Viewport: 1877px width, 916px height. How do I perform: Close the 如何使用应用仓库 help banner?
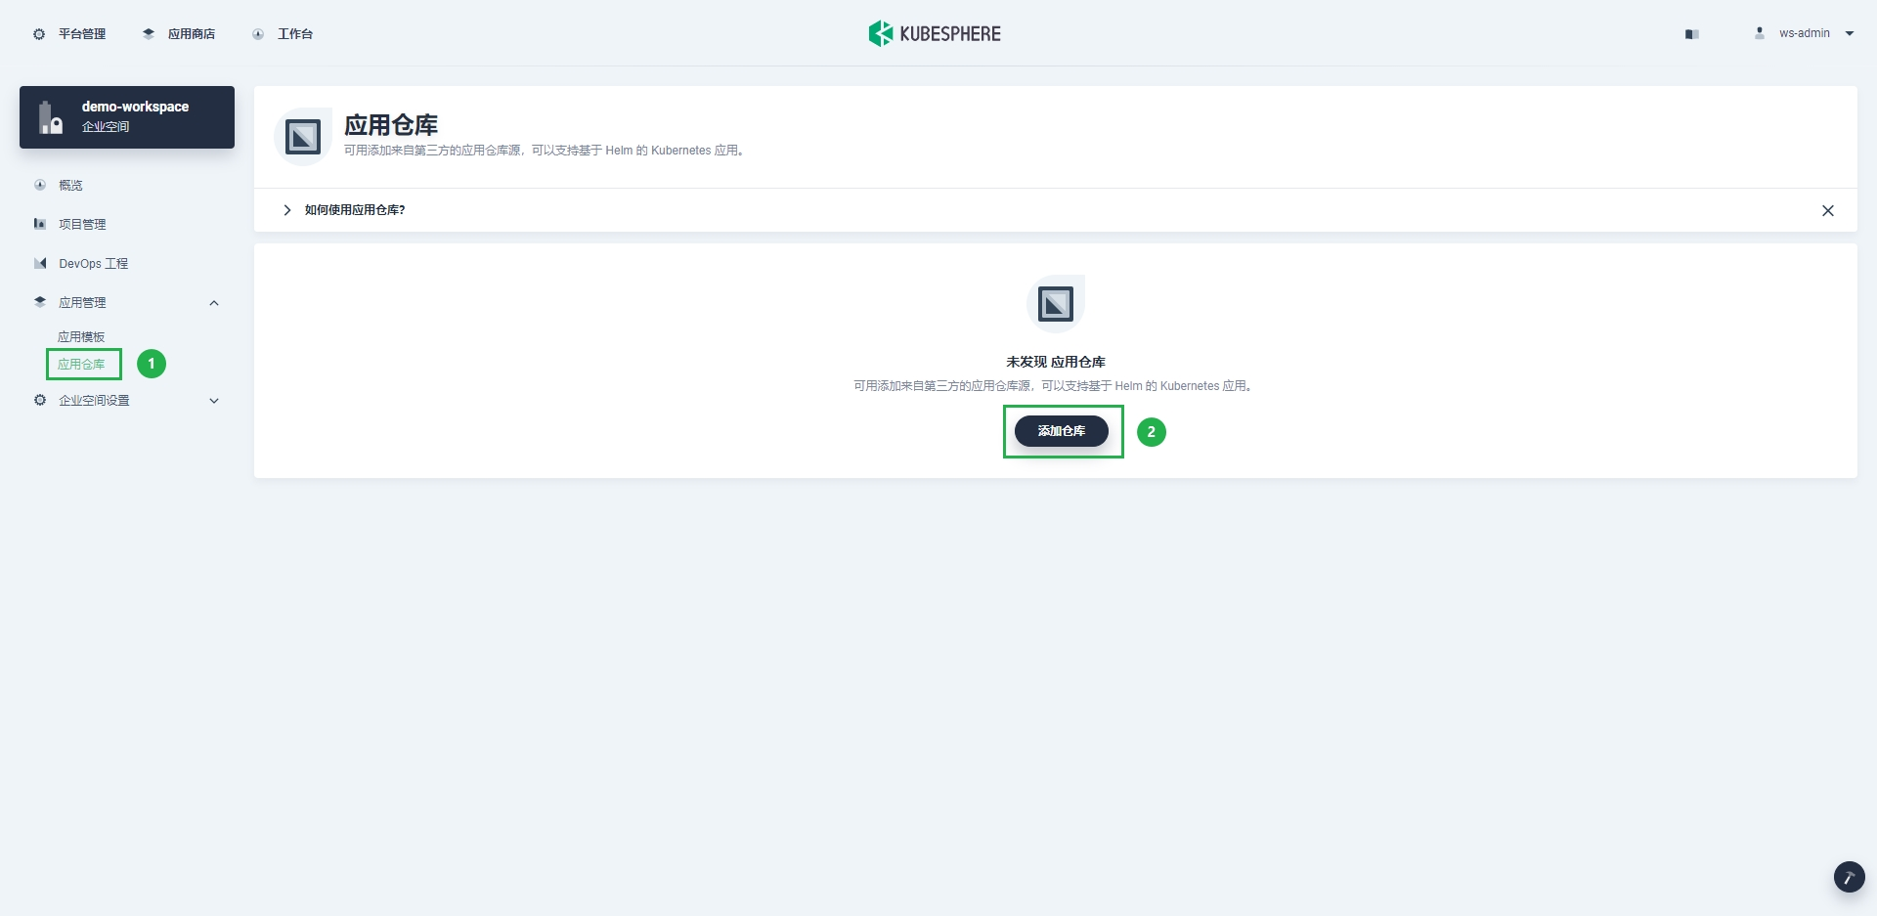click(x=1828, y=210)
